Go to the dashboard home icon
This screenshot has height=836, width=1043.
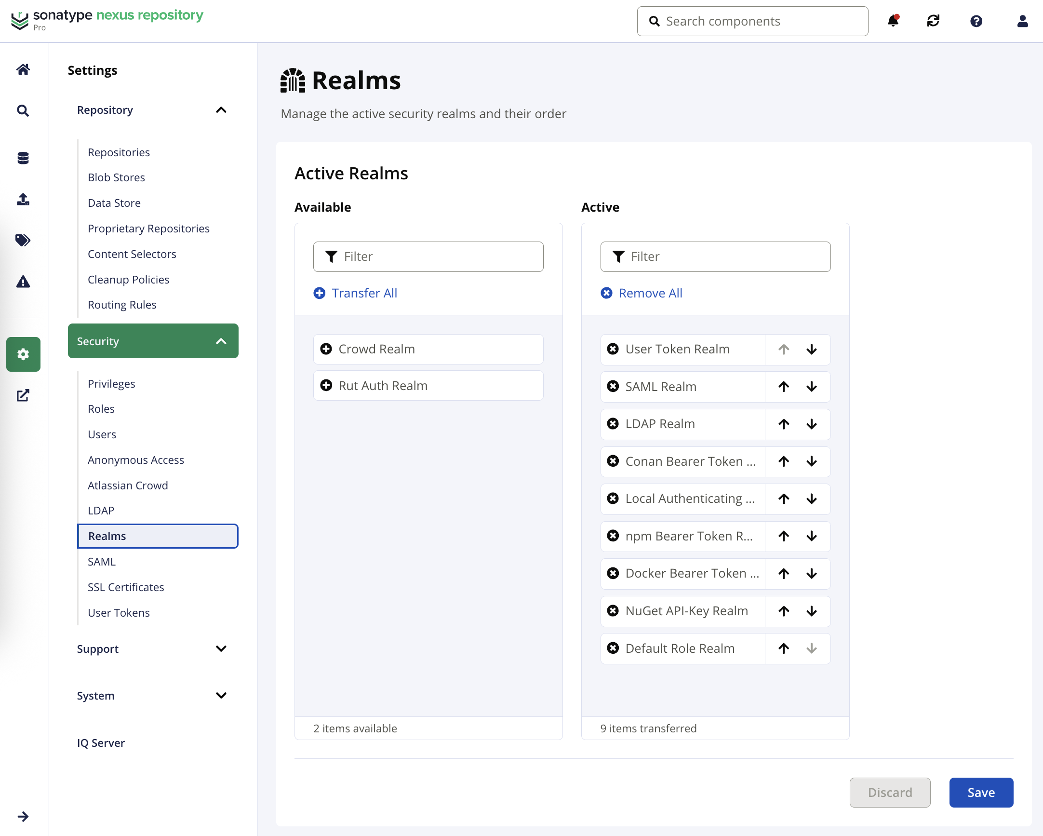[23, 69]
